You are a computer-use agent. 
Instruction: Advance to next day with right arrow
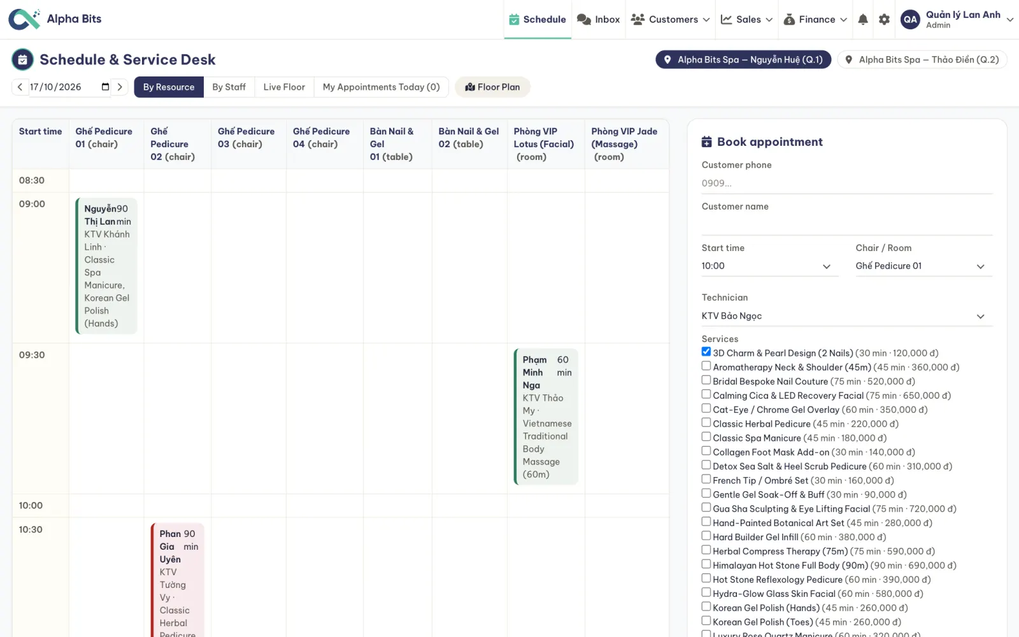click(120, 87)
